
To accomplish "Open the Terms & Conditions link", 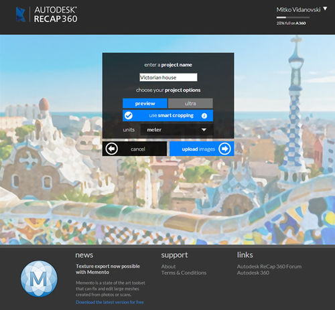I will (x=184, y=273).
